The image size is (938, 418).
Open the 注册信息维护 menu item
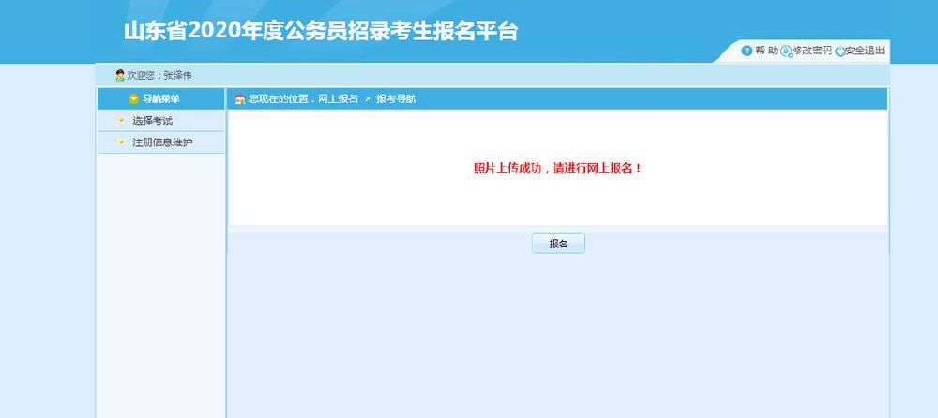162,142
